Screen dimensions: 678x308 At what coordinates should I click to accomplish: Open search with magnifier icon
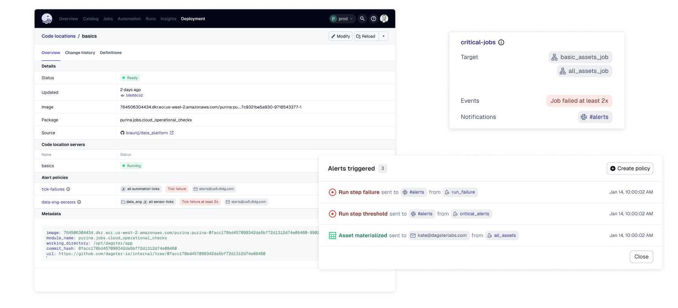[362, 18]
